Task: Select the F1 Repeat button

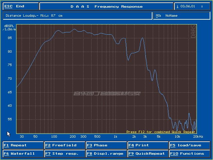Action: 23,145
